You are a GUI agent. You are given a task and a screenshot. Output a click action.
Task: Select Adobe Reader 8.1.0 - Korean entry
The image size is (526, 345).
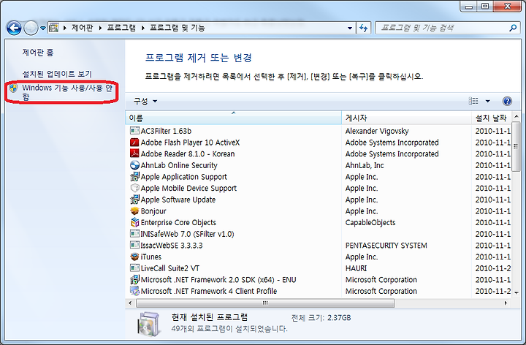pyautogui.click(x=188, y=153)
